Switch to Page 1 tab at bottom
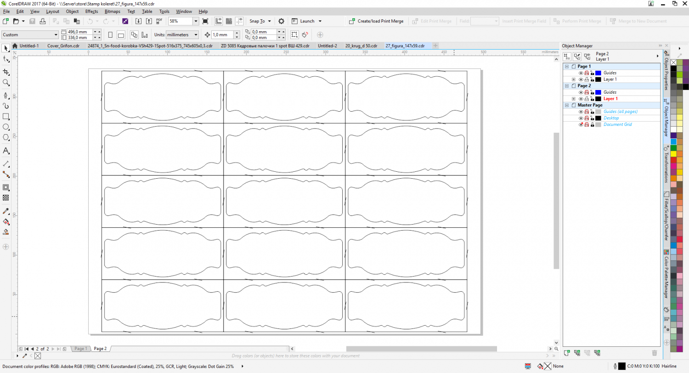 click(80, 349)
